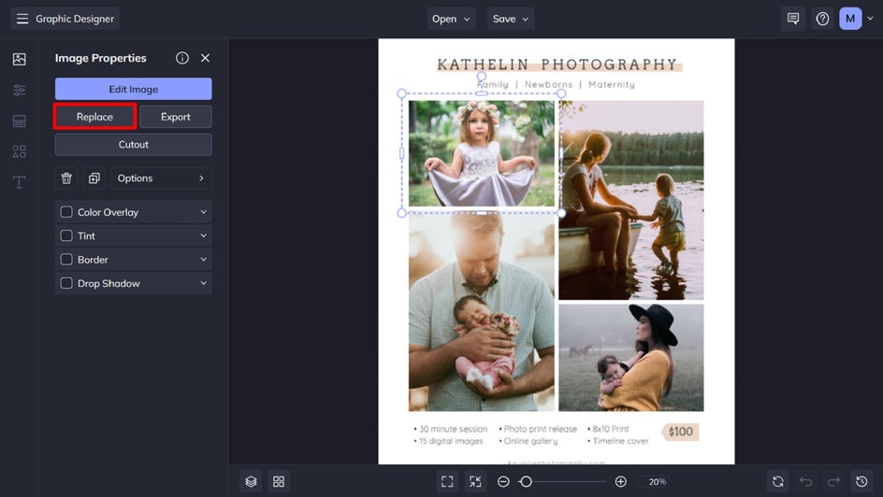Open the Graphics shapes sidebar icon

point(19,151)
